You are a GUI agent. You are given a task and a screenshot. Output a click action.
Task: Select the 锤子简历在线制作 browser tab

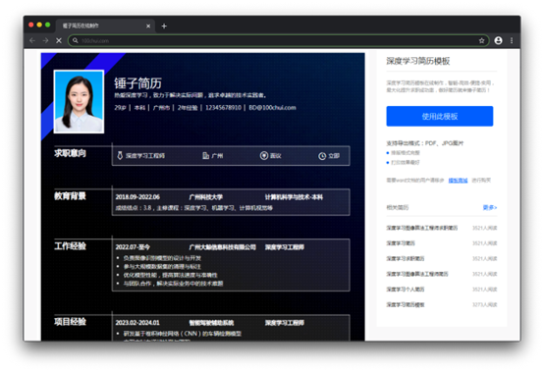105,26
